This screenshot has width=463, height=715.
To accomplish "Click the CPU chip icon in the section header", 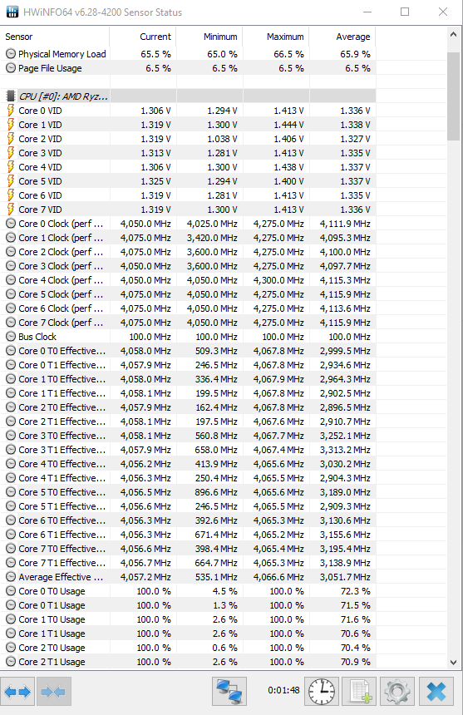I will click(11, 96).
